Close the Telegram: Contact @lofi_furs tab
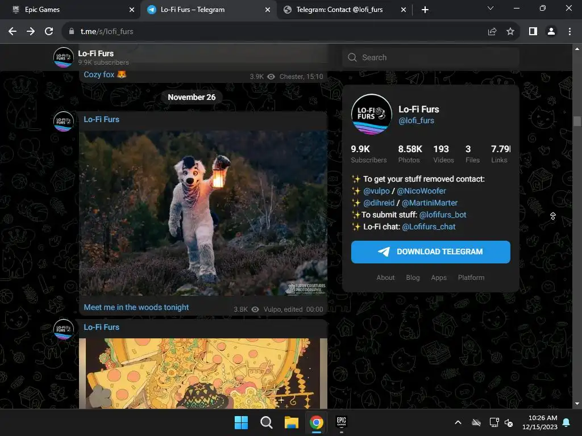 (404, 10)
